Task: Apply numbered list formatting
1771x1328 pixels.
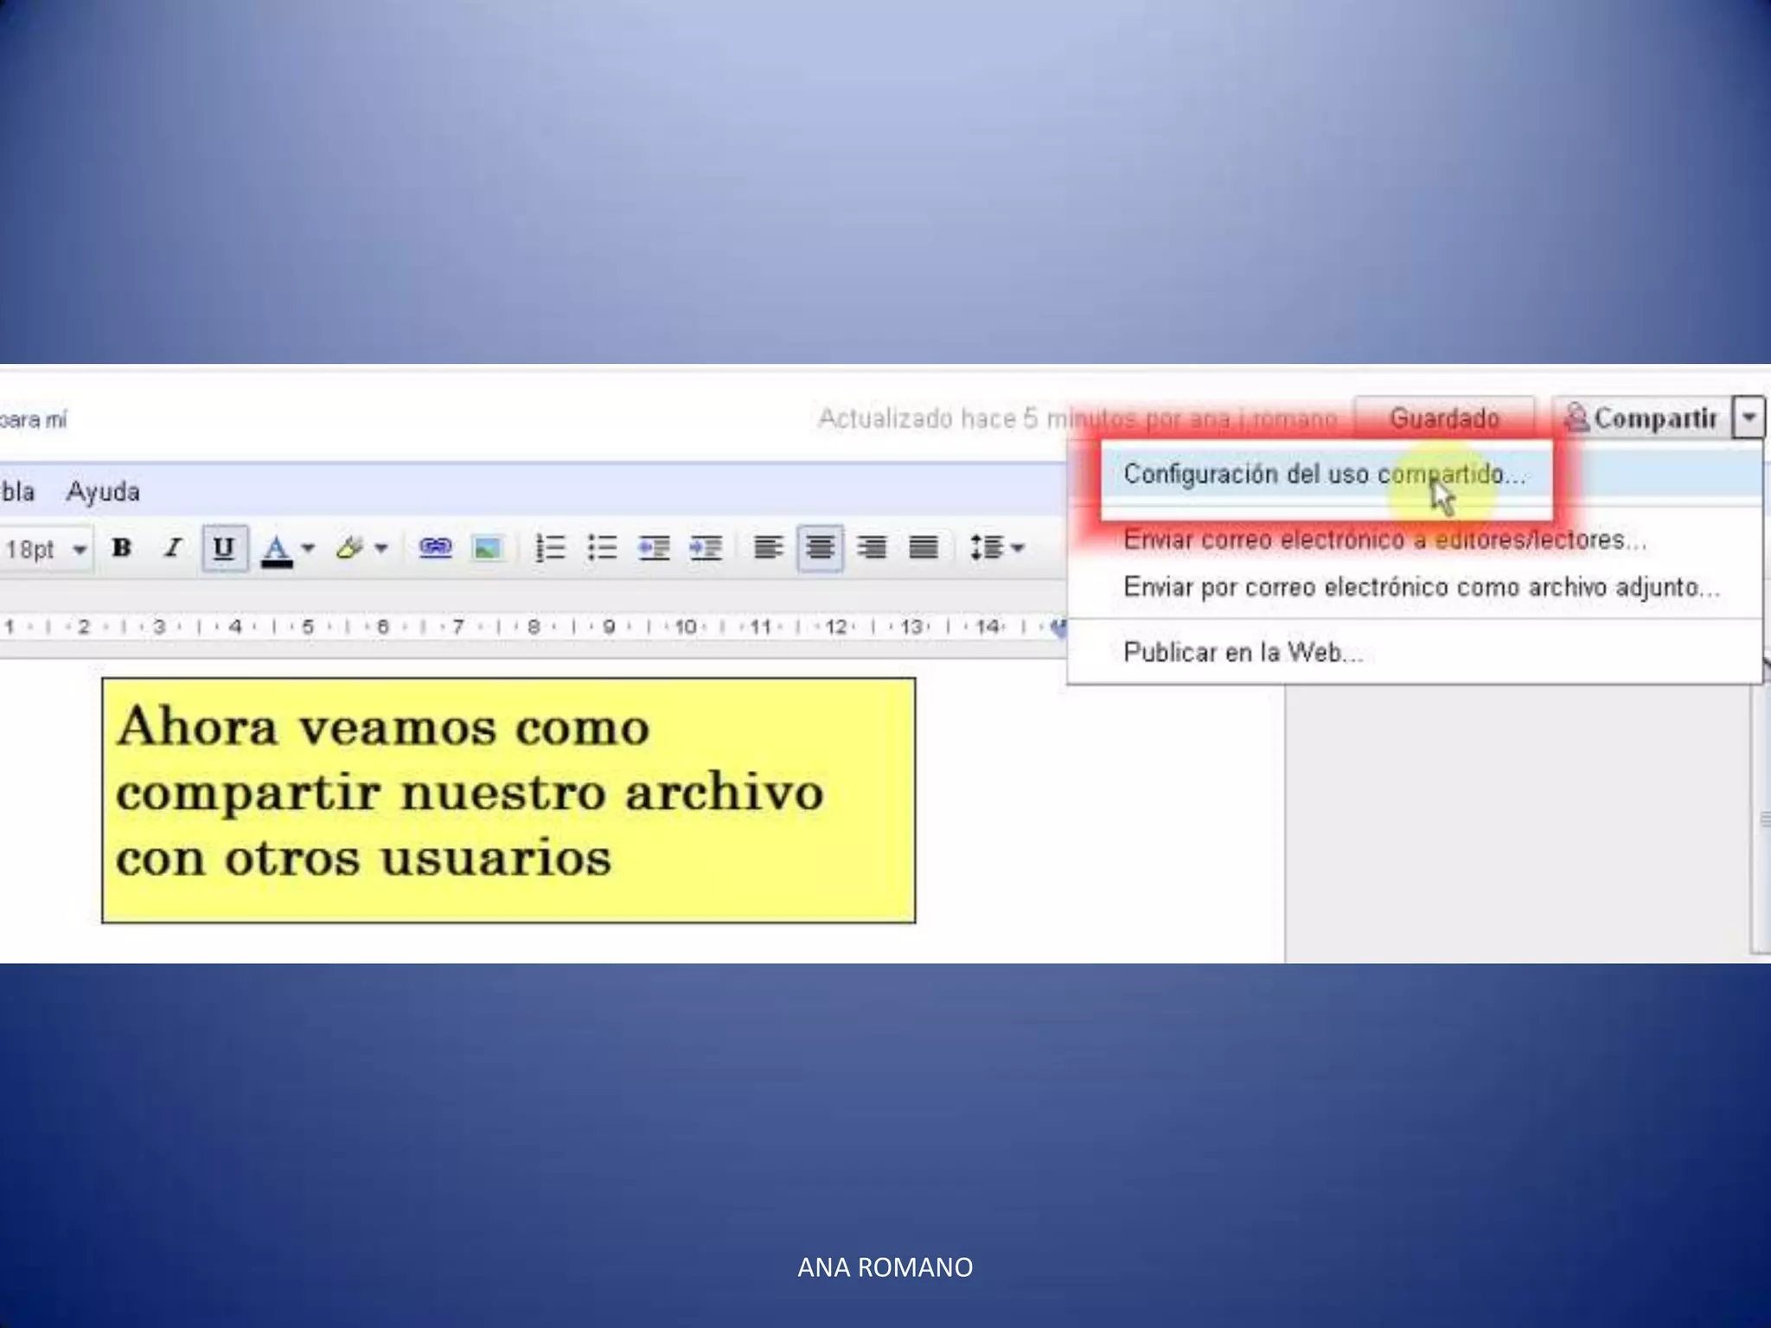Action: [550, 548]
